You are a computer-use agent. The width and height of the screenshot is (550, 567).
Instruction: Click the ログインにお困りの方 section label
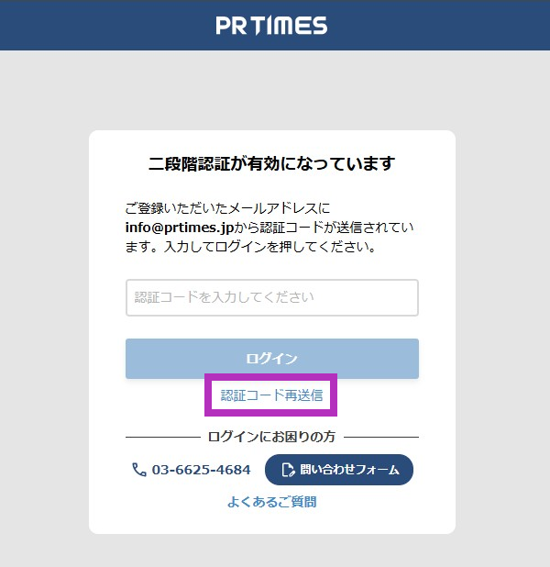(x=271, y=437)
